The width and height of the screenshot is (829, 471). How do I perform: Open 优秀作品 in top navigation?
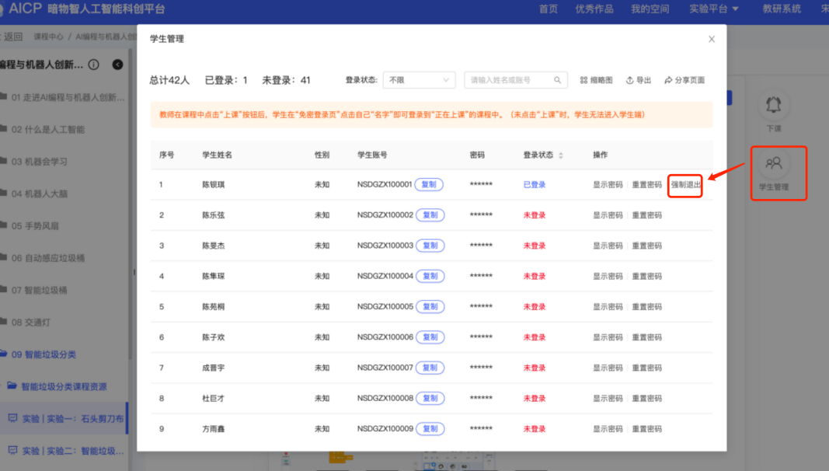[594, 9]
